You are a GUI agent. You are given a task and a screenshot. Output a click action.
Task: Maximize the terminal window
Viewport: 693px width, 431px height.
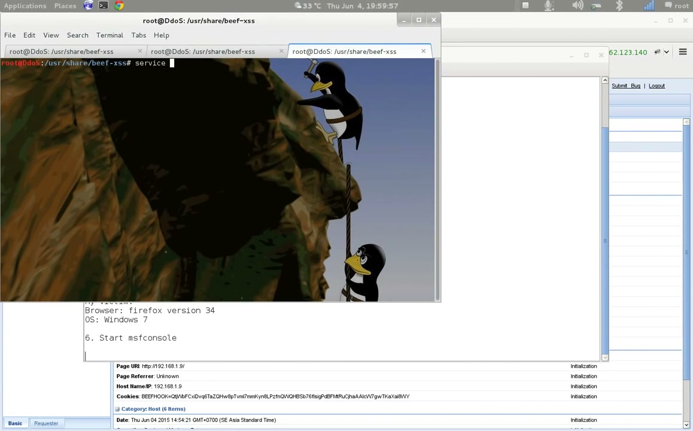click(419, 20)
